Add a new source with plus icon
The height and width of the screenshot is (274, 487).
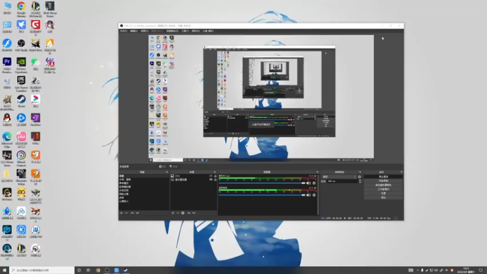(173, 213)
